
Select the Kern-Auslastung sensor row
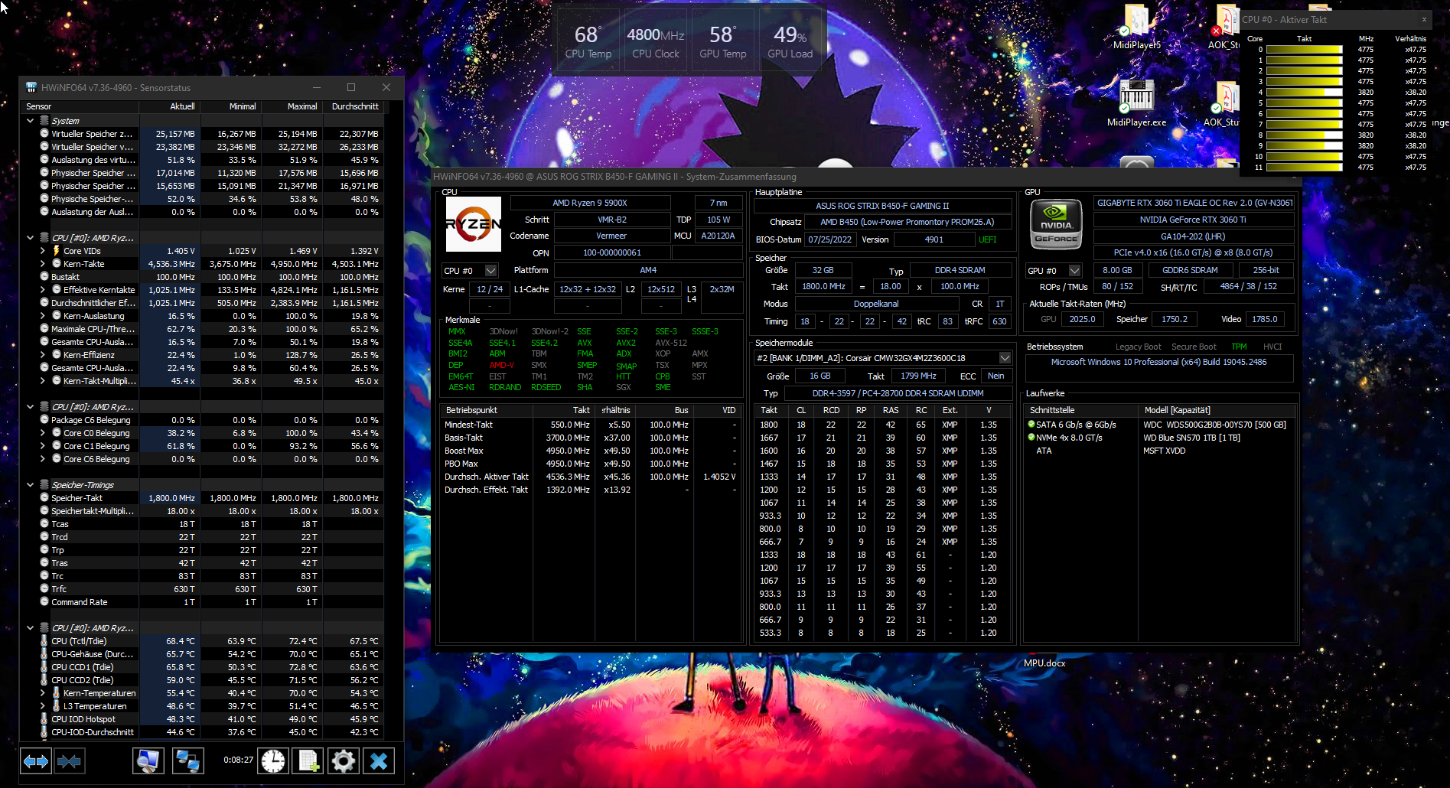[203, 316]
